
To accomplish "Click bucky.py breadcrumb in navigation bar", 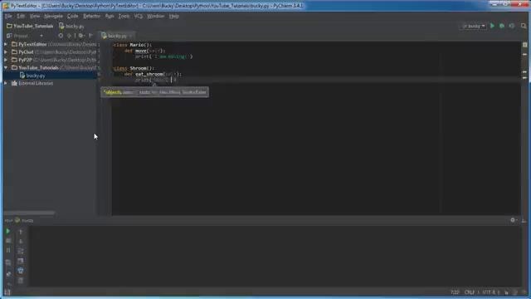I will coord(71,26).
